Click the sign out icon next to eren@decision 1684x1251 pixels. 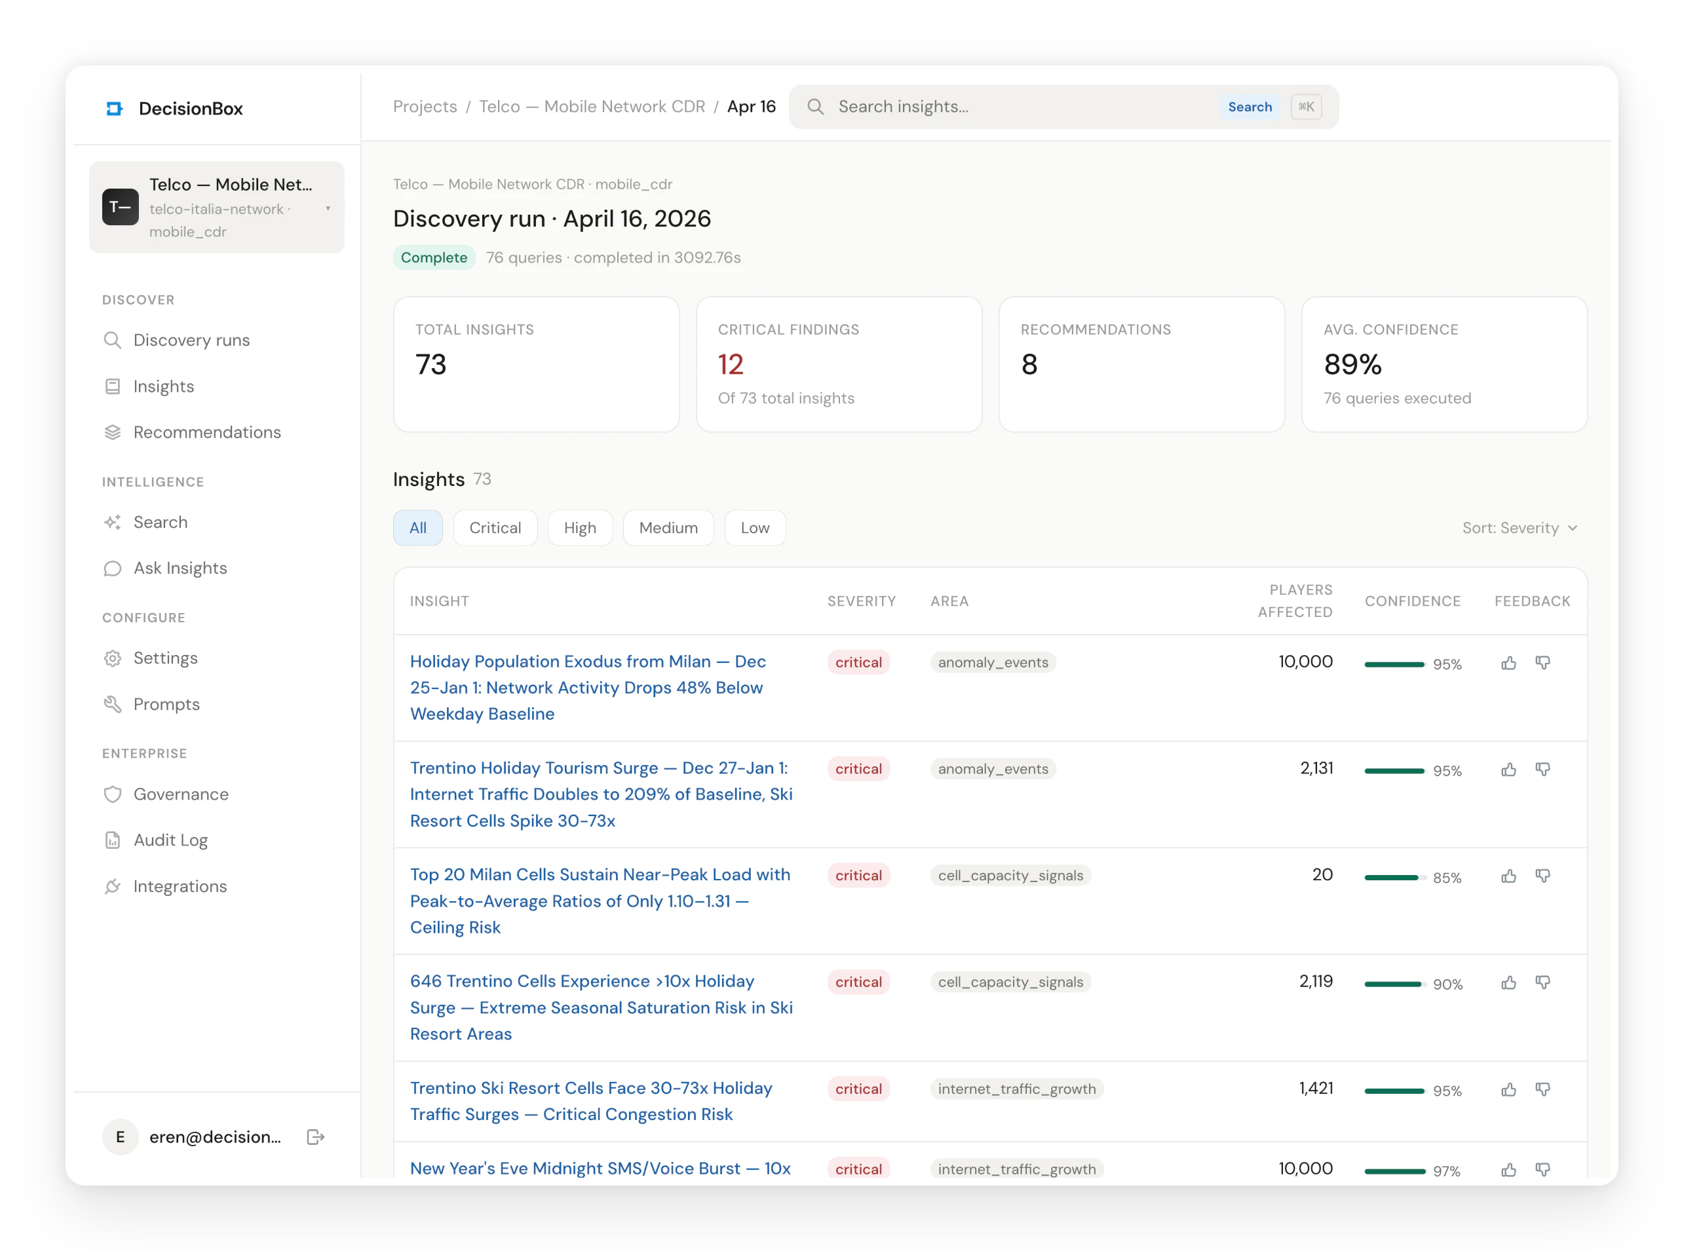pyautogui.click(x=316, y=1136)
